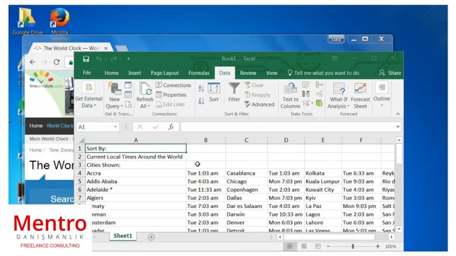Click the Sort A to Z icon

[x=201, y=88]
